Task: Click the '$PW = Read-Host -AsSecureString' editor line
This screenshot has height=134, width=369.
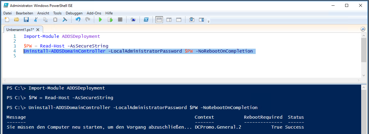Action: [x=66, y=46]
